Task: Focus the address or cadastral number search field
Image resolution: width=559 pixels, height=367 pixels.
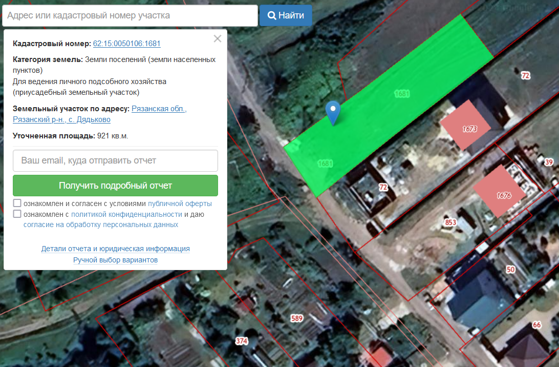Action: click(x=130, y=15)
